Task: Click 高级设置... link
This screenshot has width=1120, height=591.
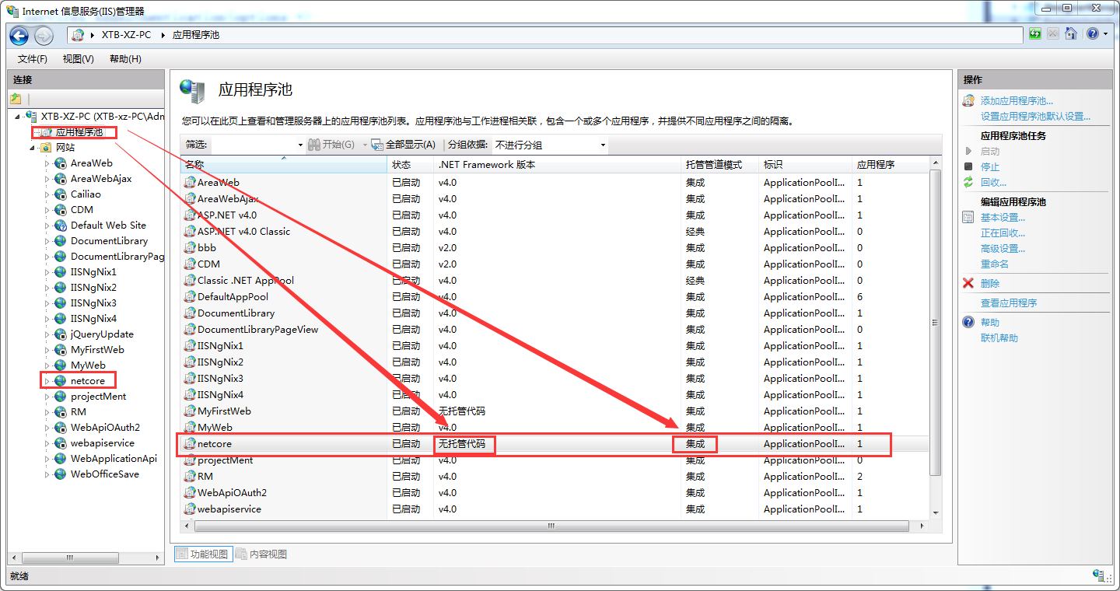Action: point(1003,249)
